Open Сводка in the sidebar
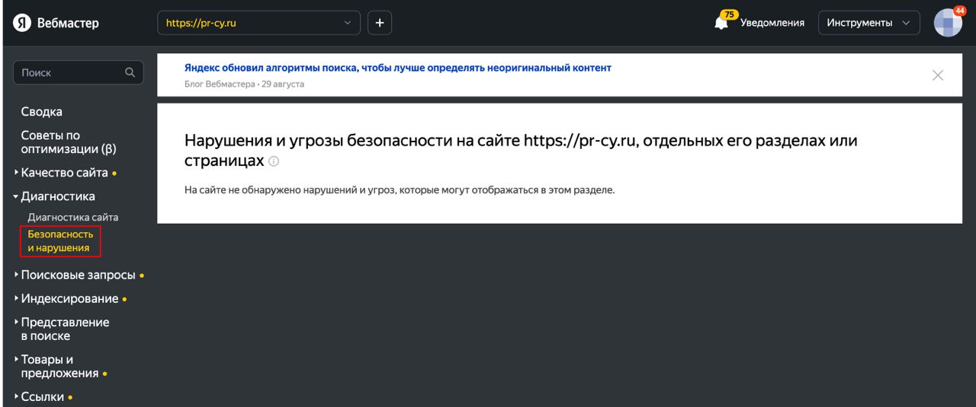Viewport: 976px width, 407px height. point(42,112)
